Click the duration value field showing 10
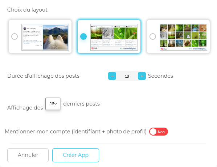This screenshot has width=217, height=167. point(127,76)
